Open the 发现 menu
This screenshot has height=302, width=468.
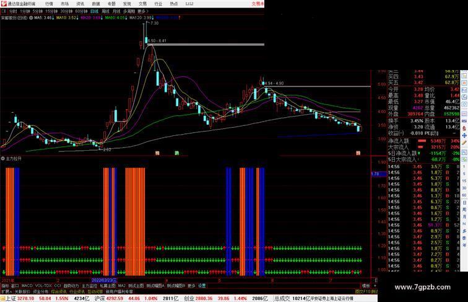[127, 4]
